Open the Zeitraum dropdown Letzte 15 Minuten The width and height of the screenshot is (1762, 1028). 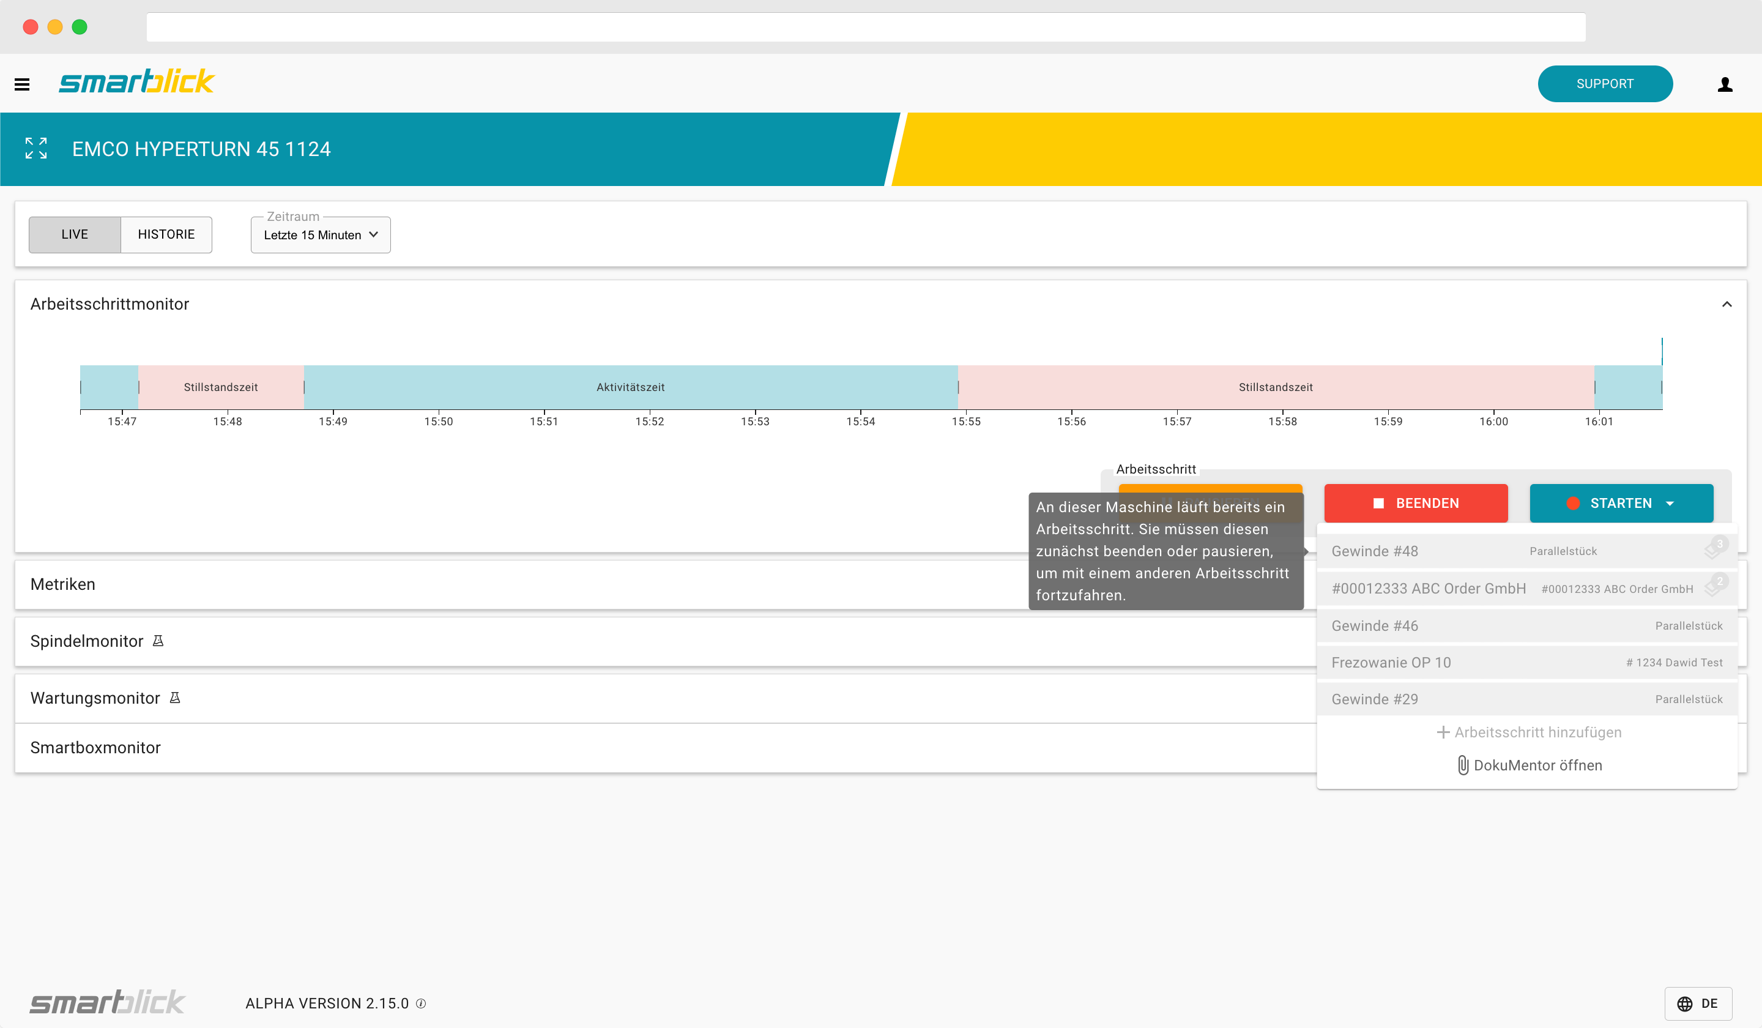[319, 235]
